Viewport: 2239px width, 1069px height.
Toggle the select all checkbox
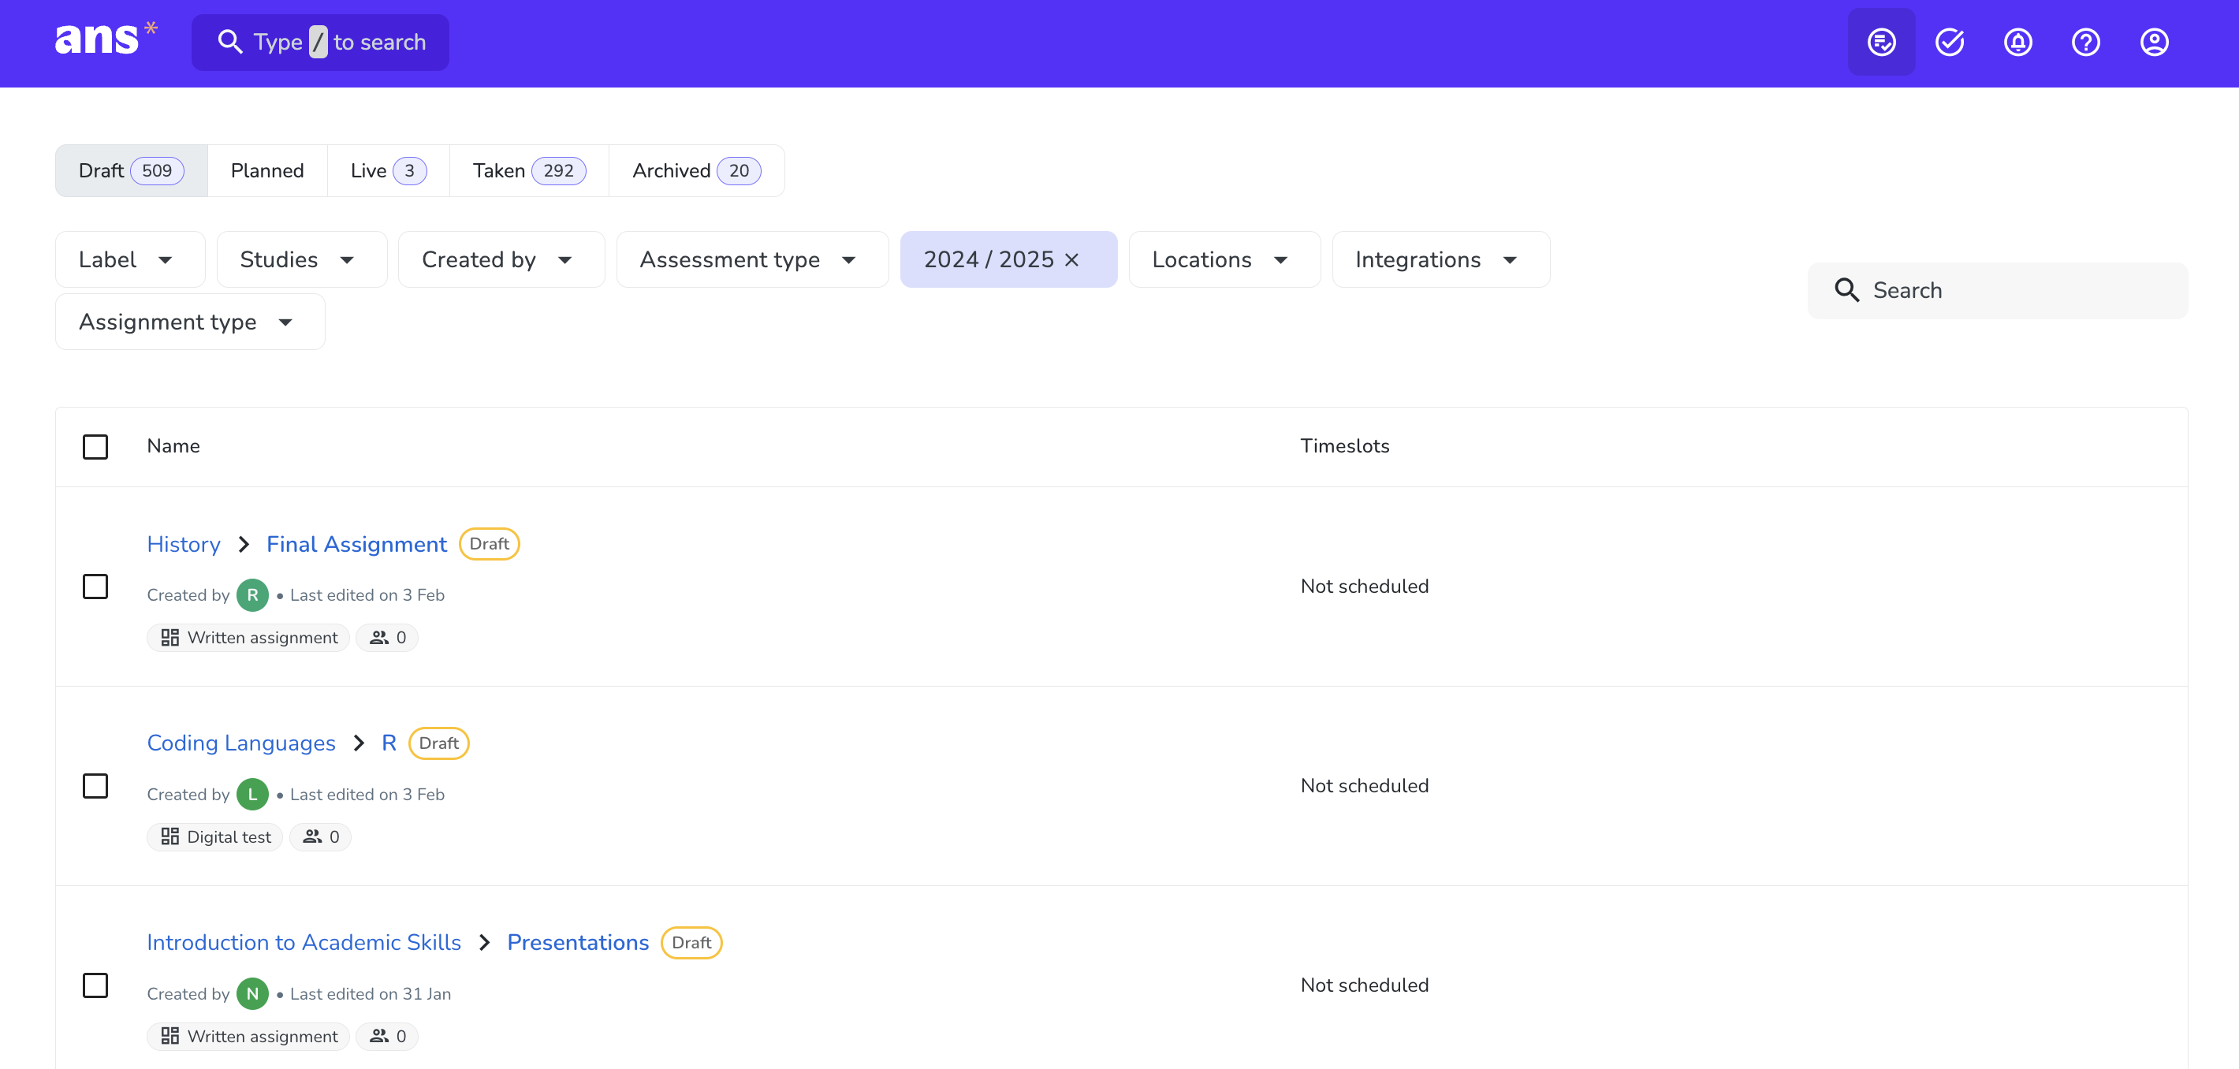coord(95,446)
